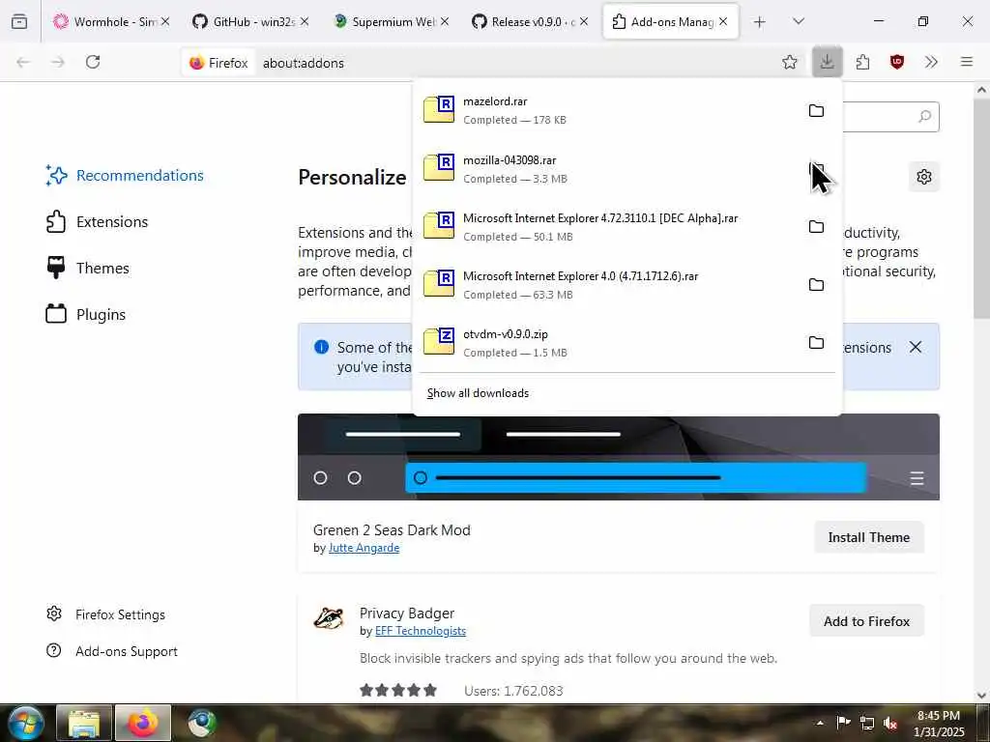Image resolution: width=990 pixels, height=742 pixels.
Task: Open Firefox View icon in tab bar
Action: (x=19, y=21)
